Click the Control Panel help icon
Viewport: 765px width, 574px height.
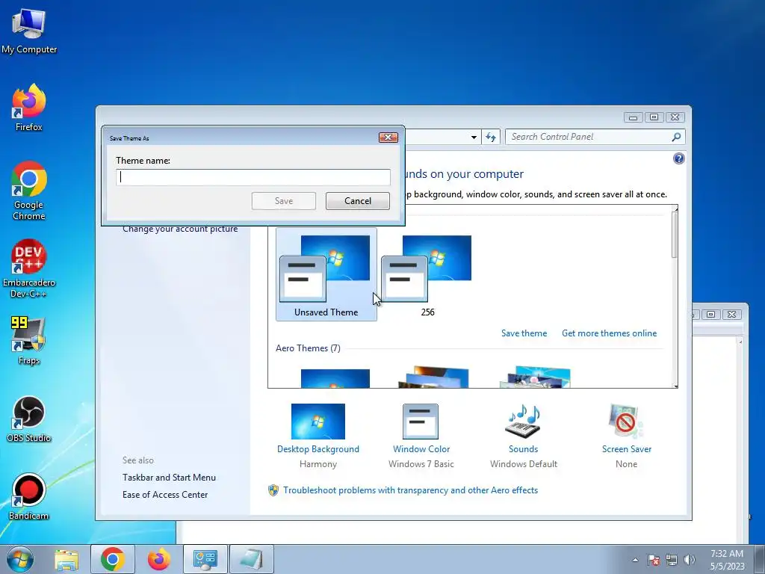tap(678, 158)
